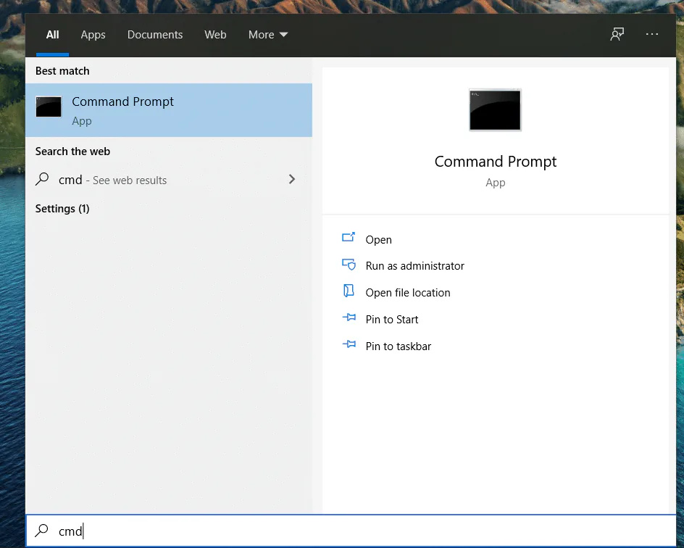Click the large Command Prompt preview icon
684x548 pixels.
click(495, 110)
